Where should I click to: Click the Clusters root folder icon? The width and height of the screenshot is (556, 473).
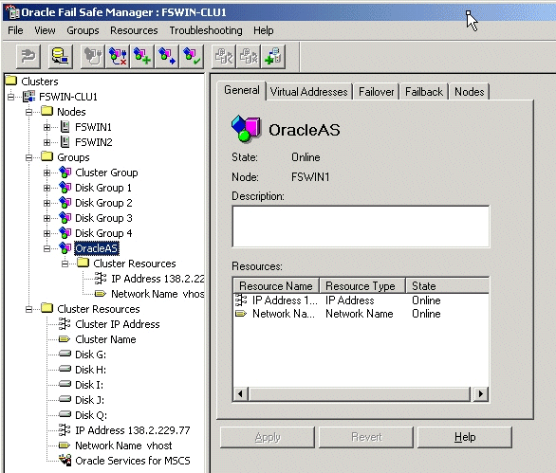click(11, 81)
